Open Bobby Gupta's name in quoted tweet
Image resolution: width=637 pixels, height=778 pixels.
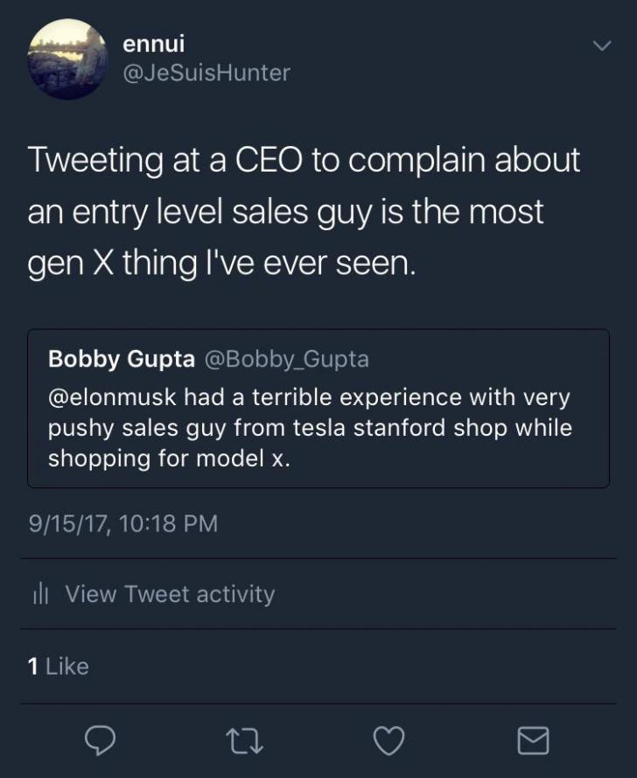121,359
